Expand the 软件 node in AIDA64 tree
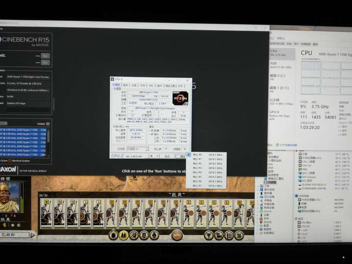 (x=258, y=219)
